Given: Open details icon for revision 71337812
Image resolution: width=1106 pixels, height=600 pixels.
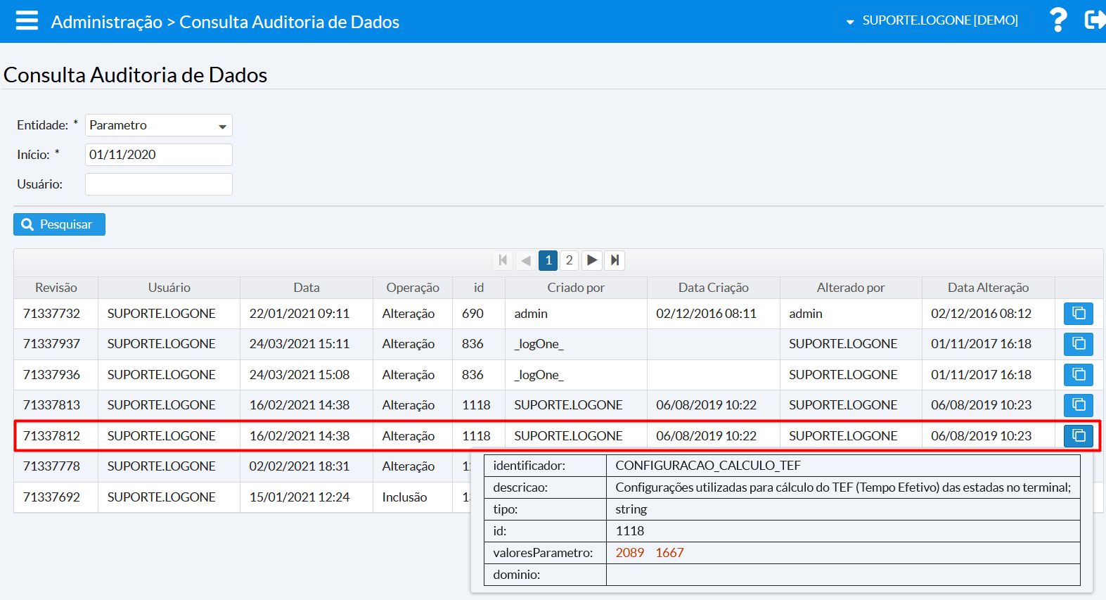Looking at the screenshot, I should 1078,436.
